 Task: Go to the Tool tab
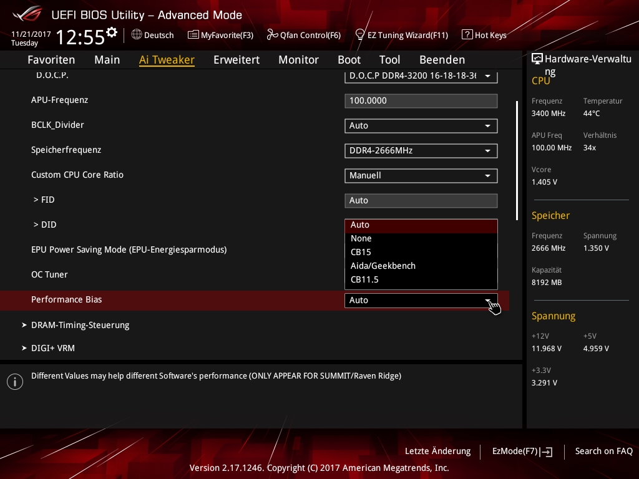point(389,60)
